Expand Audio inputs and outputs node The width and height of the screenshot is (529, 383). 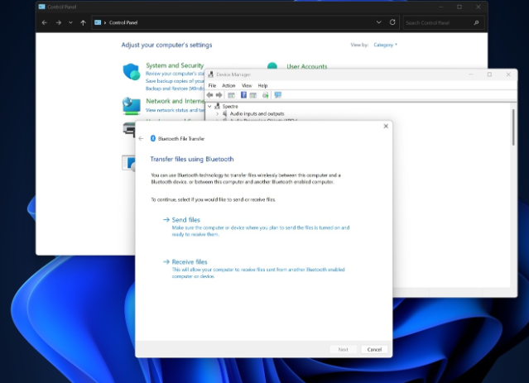217,114
